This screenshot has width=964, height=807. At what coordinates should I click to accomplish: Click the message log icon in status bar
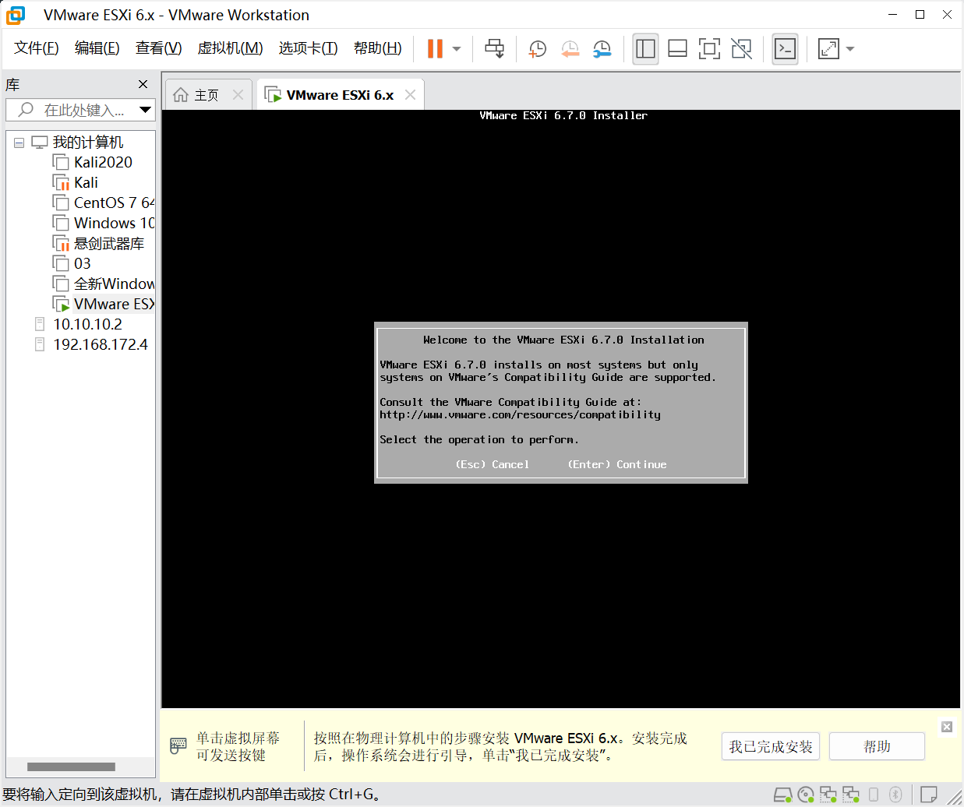(928, 794)
